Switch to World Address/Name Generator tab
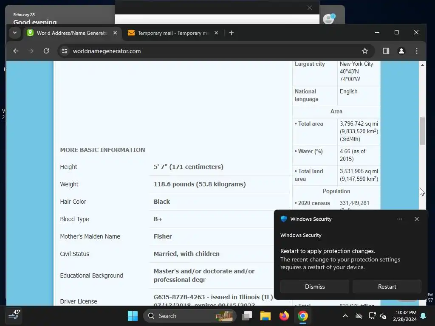435x326 pixels. pos(72,33)
